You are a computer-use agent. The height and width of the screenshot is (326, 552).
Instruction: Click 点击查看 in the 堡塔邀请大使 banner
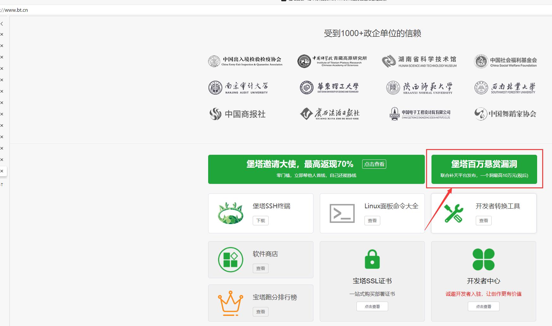[x=374, y=164]
